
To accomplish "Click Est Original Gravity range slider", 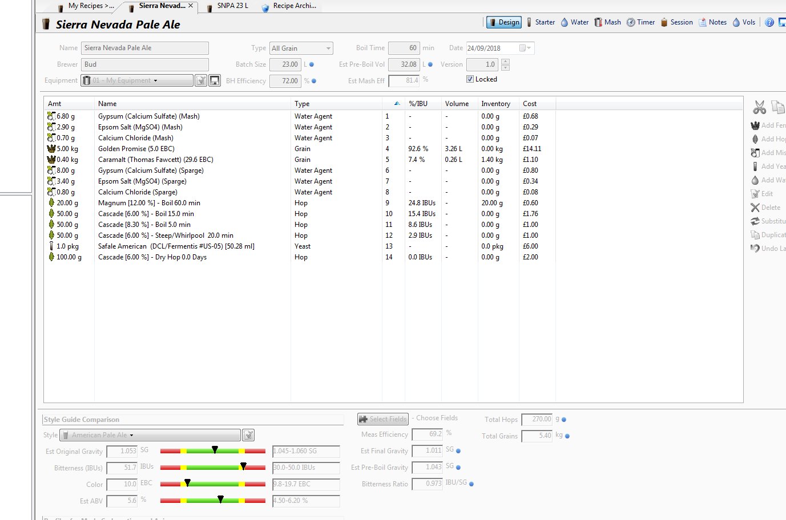I will coord(213,451).
